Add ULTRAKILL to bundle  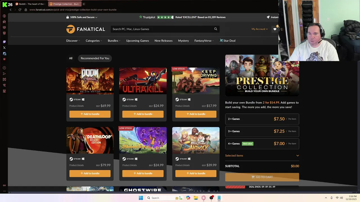[x=143, y=114]
